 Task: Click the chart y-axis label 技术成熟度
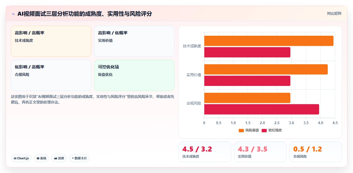[x=192, y=46]
